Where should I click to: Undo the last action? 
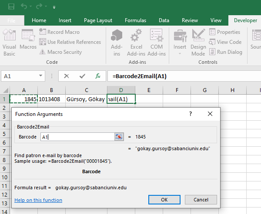pyautogui.click(x=24, y=7)
